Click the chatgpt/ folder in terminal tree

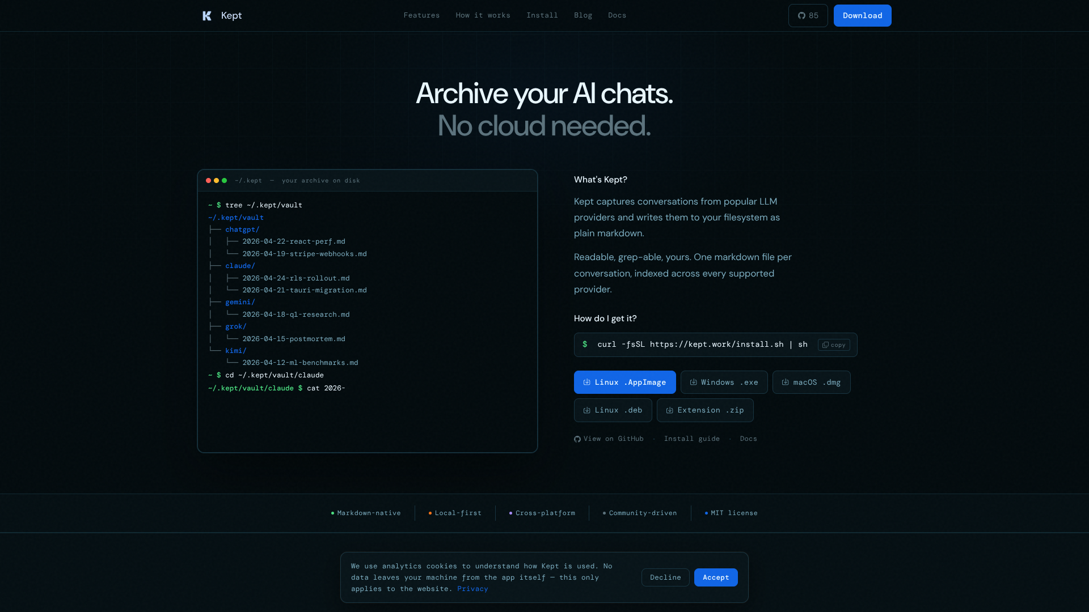click(x=242, y=229)
